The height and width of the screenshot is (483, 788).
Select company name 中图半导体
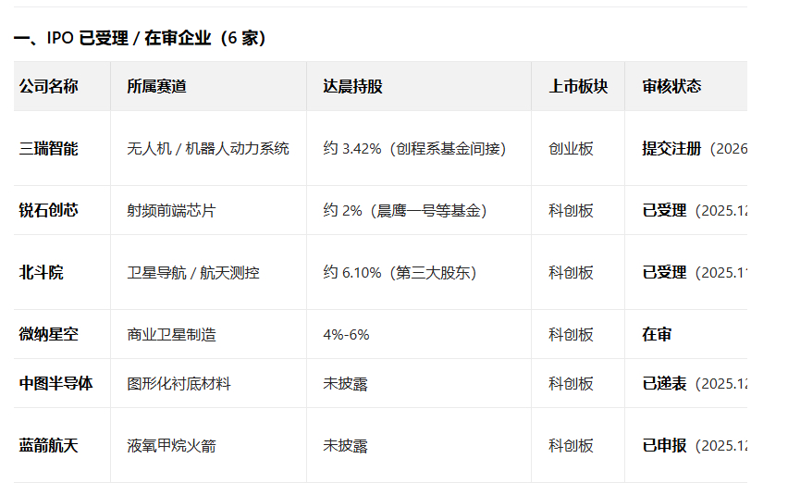55,383
